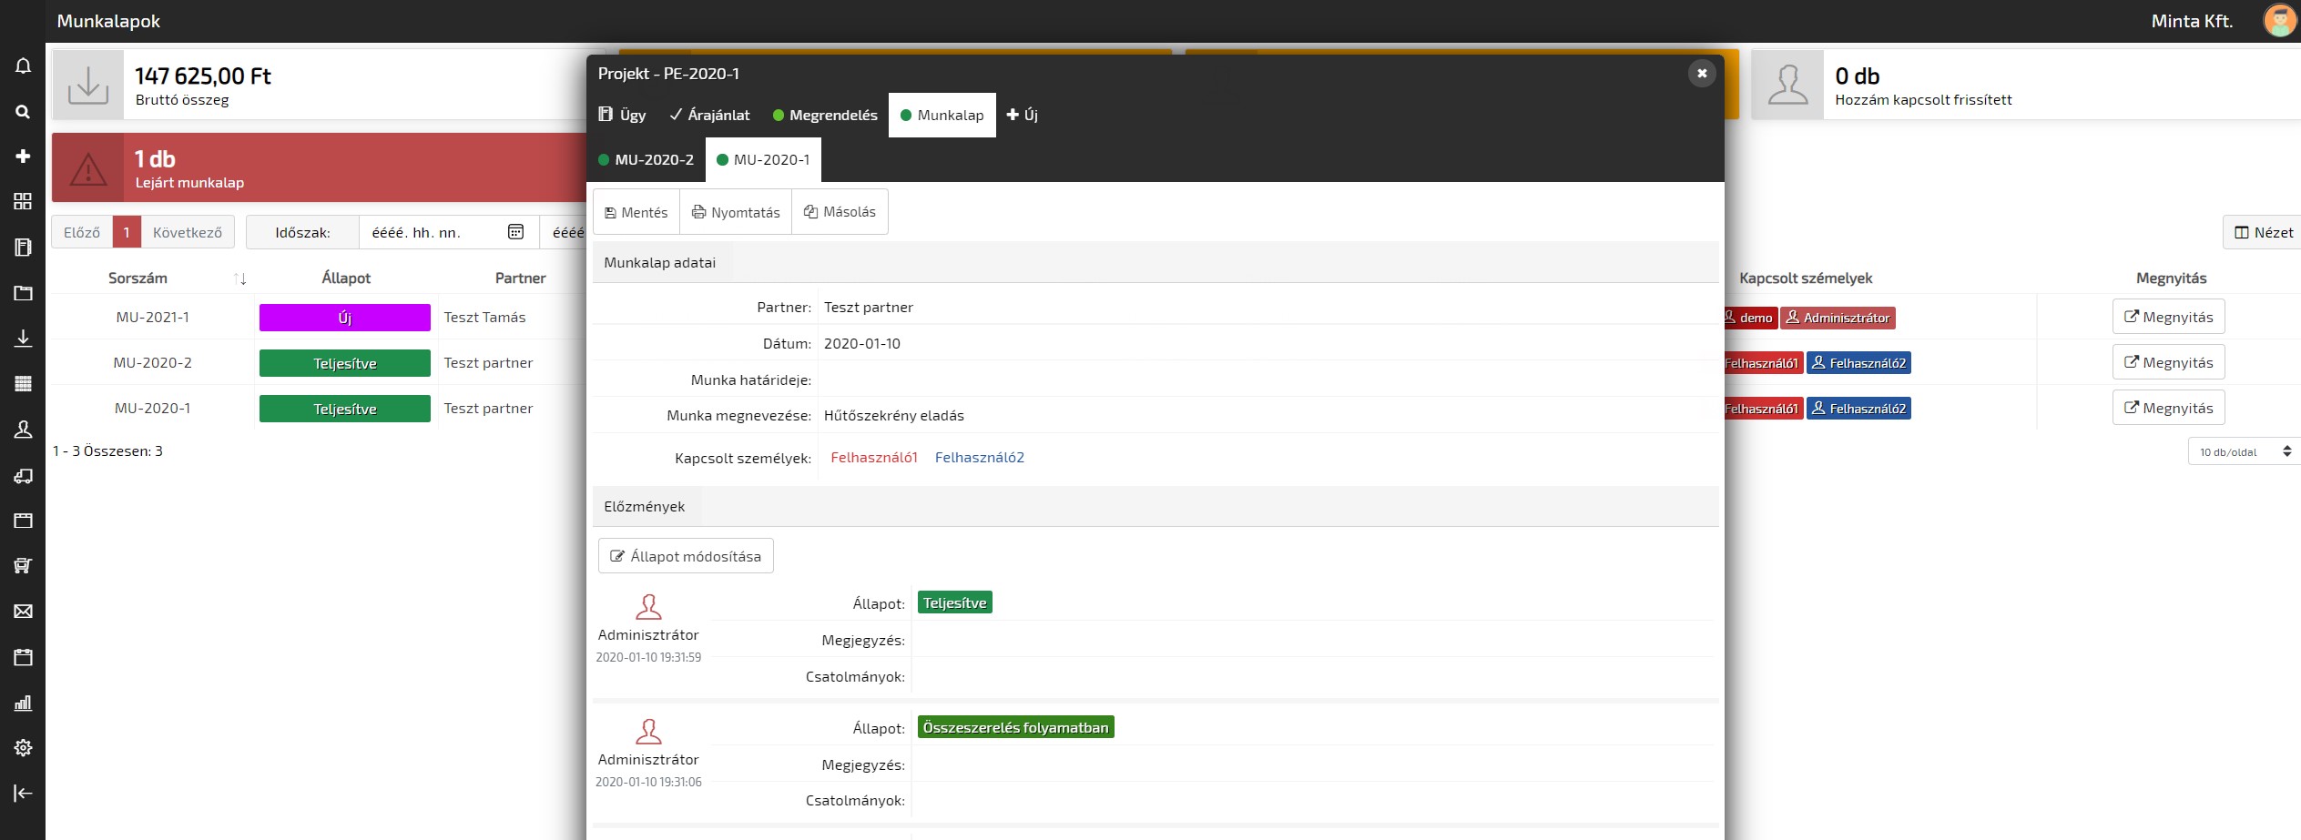2301x840 pixels.
Task: Open the settings gear icon in sidebar
Action: click(x=23, y=748)
